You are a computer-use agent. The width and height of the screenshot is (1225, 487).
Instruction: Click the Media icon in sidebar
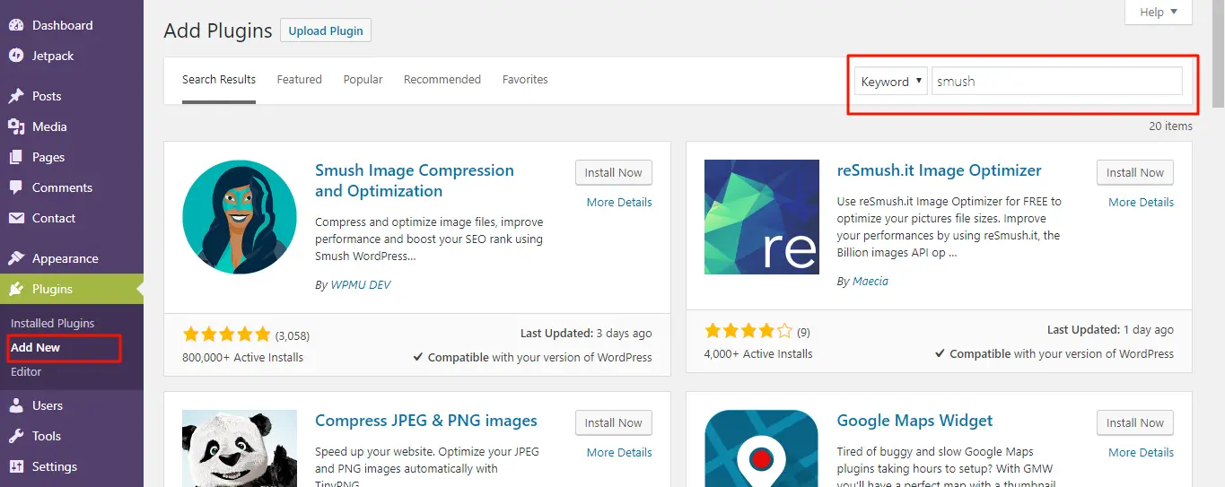tap(16, 126)
